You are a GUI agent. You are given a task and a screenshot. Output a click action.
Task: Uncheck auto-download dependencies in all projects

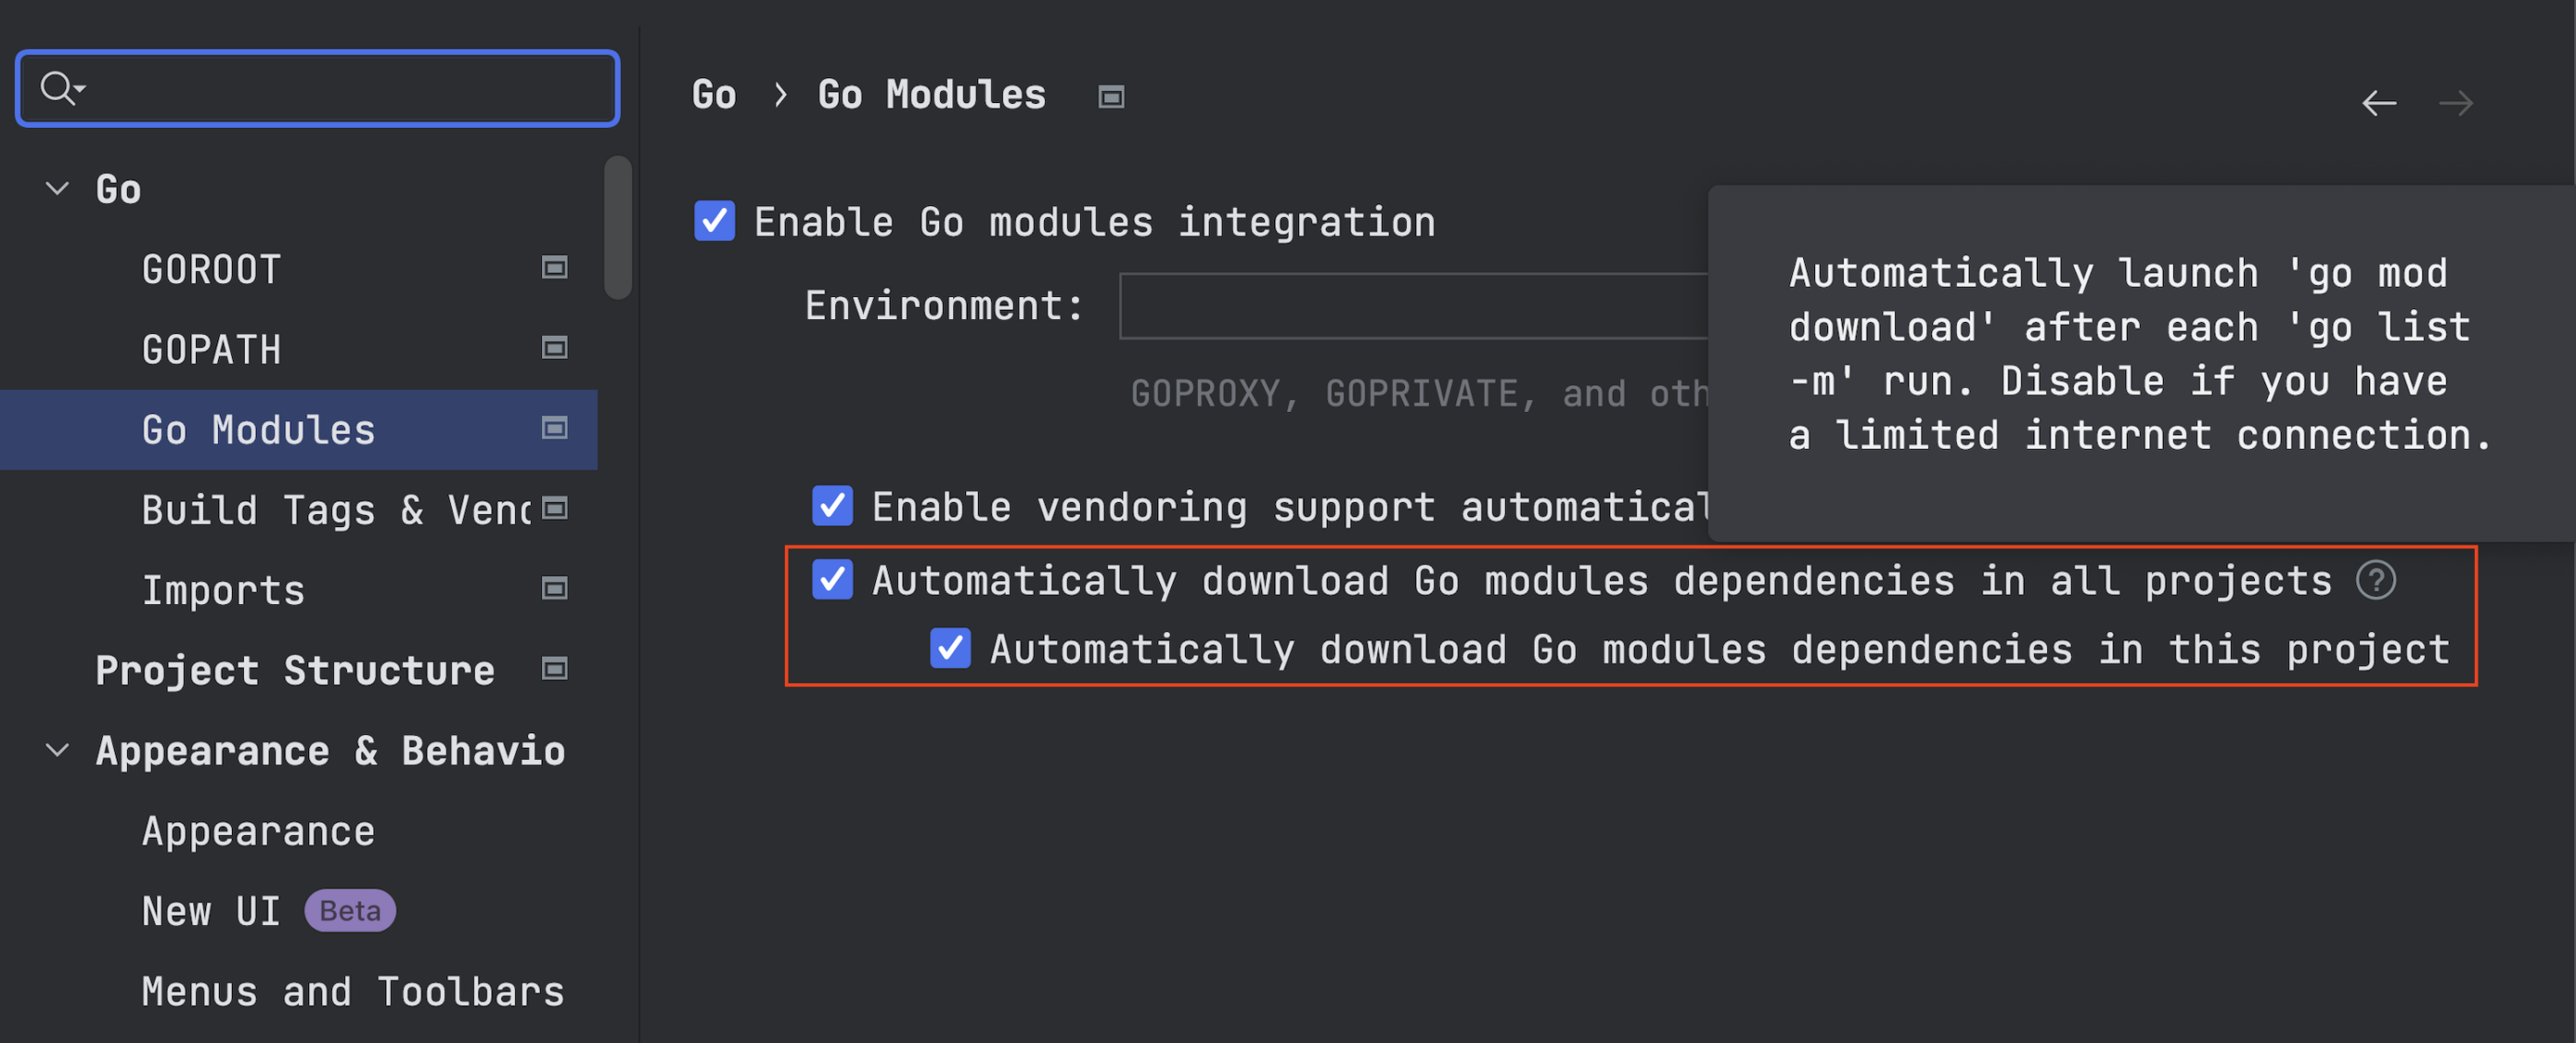832,580
